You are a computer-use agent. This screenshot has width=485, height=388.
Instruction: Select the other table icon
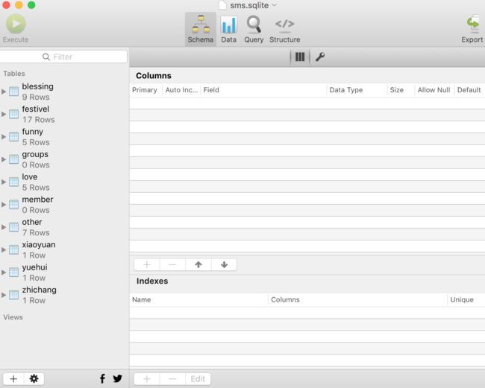click(13, 227)
